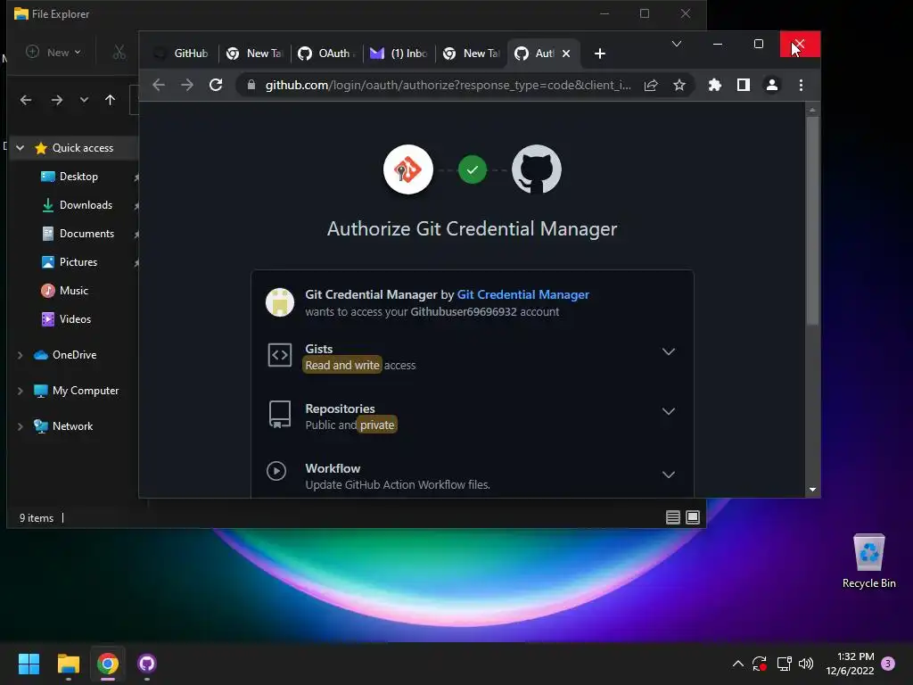
Task: Click the page vertical scrollbar thumb
Action: point(813,221)
